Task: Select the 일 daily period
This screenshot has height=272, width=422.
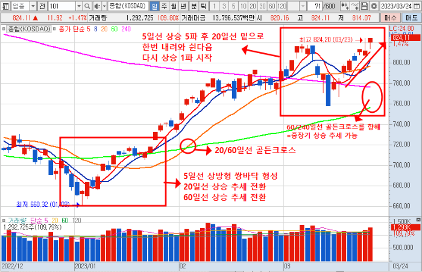Action: (x=154, y=6)
